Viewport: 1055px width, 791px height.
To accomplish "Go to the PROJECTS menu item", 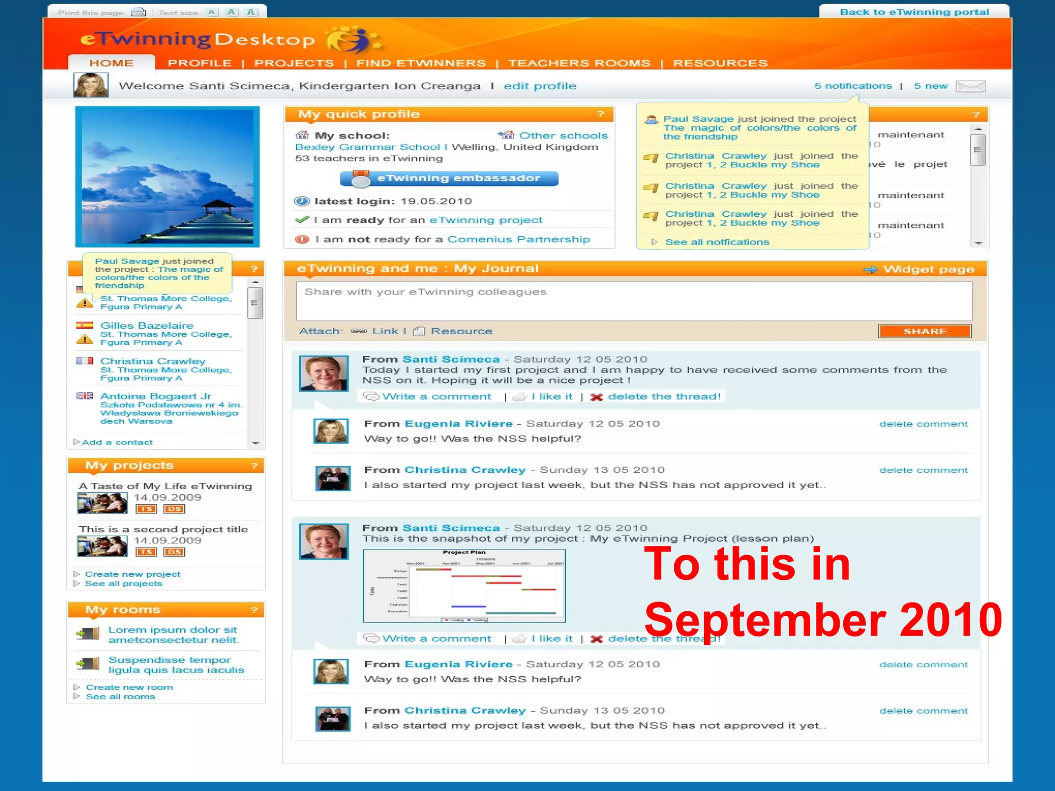I will click(x=294, y=63).
